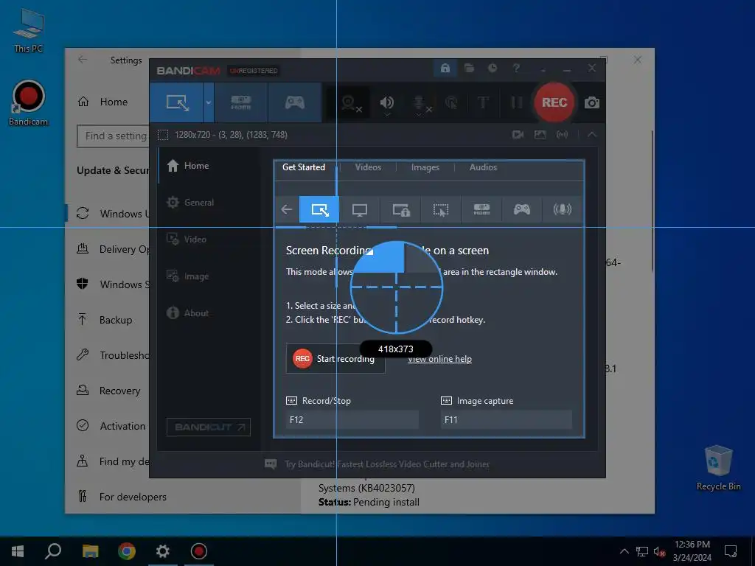
Task: Open the recording mode dropdown arrow
Action: click(x=209, y=102)
